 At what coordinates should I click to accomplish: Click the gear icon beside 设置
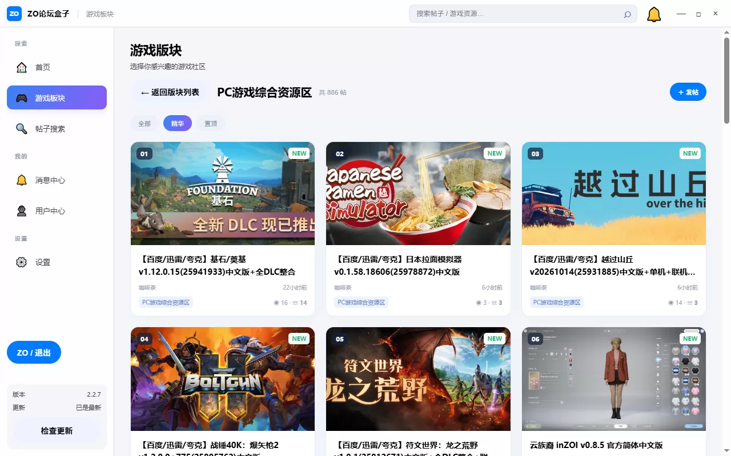click(22, 262)
